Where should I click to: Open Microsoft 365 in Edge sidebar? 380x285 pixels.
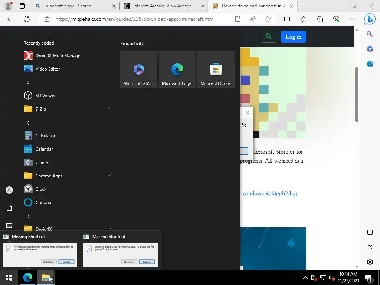point(370,49)
